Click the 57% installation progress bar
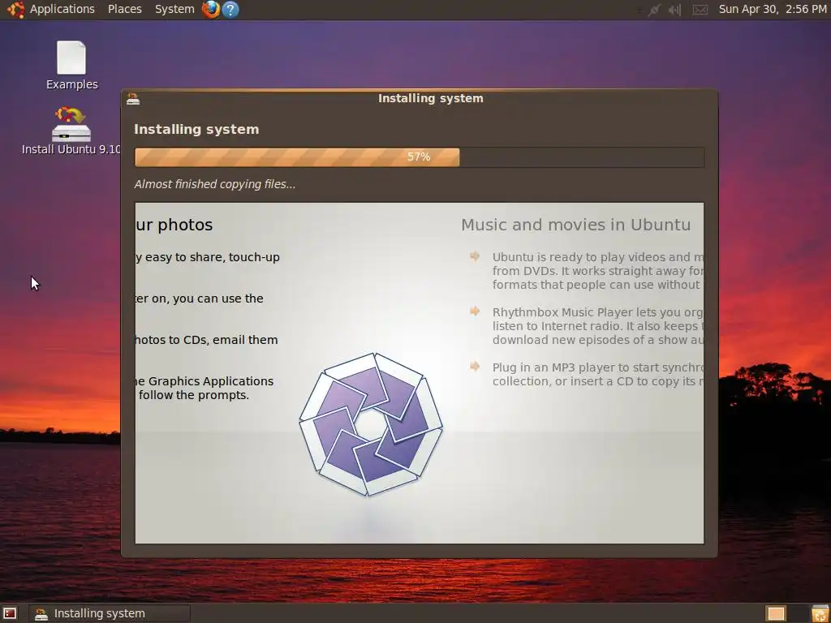The height and width of the screenshot is (623, 831). coord(420,157)
